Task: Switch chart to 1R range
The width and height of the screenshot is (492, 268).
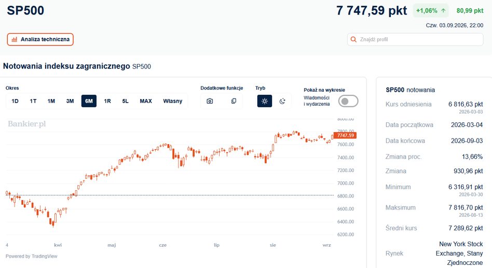Action: (107, 101)
